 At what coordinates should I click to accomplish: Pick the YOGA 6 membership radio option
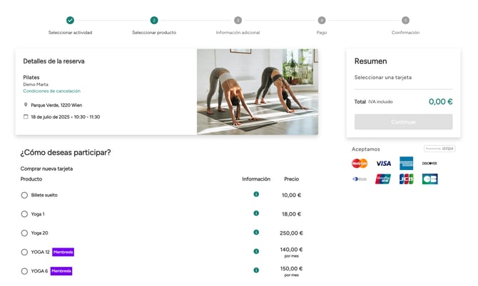click(24, 271)
